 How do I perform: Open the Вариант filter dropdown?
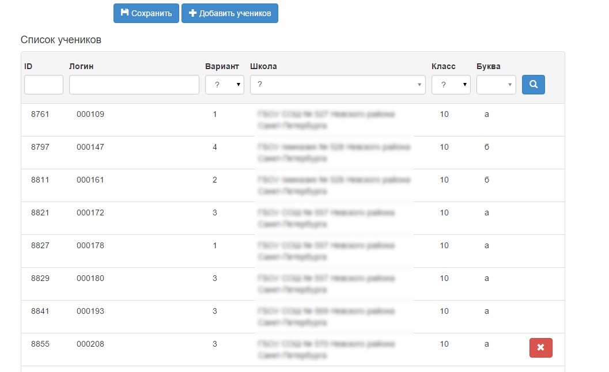pos(225,85)
